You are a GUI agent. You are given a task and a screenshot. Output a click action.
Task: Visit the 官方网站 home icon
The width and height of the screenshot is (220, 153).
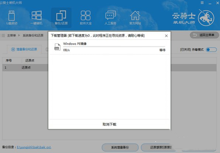point(135,18)
